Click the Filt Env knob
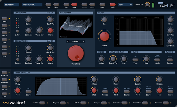This screenshot has height=107, width=177. tap(170, 19)
